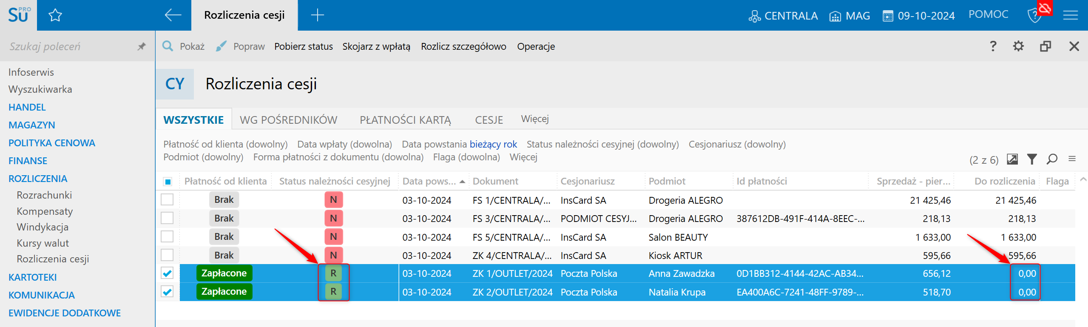This screenshot has height=327, width=1088.
Task: Switch to the WG POŚREDNIKÓW tab
Action: (x=288, y=120)
